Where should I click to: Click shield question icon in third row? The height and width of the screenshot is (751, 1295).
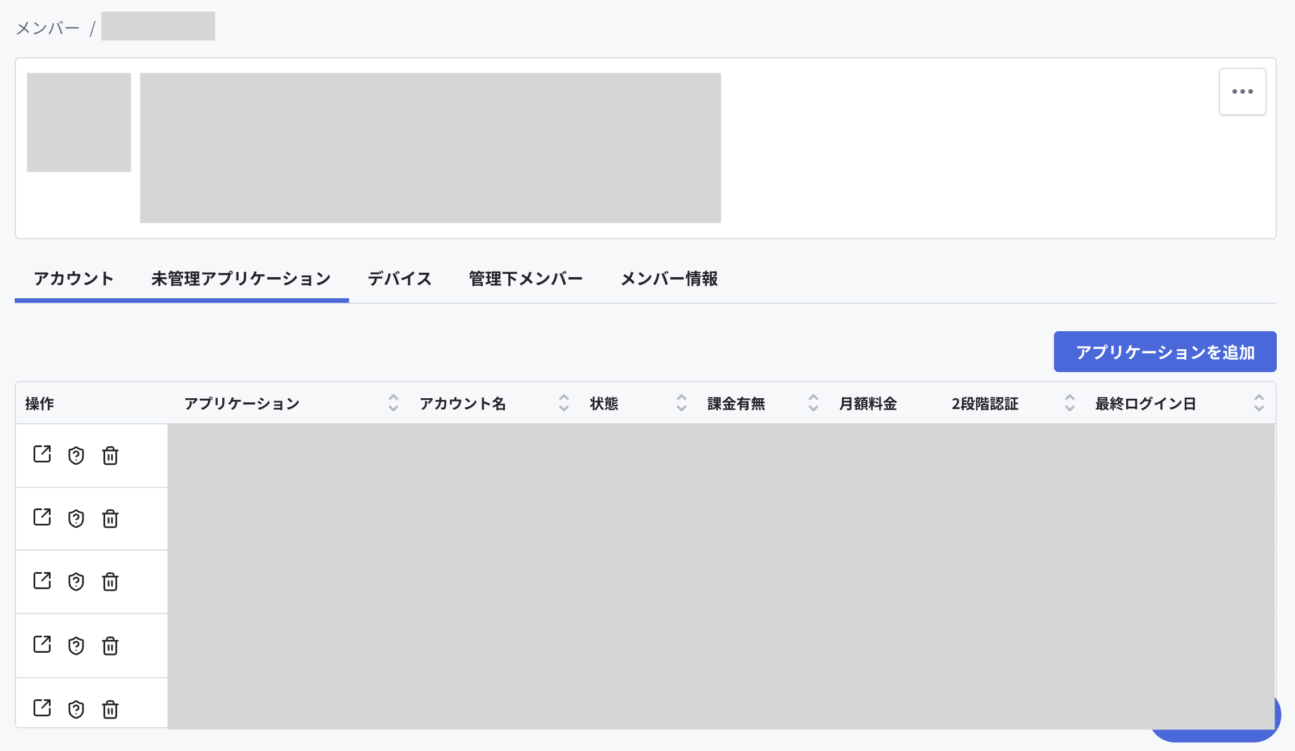(76, 582)
